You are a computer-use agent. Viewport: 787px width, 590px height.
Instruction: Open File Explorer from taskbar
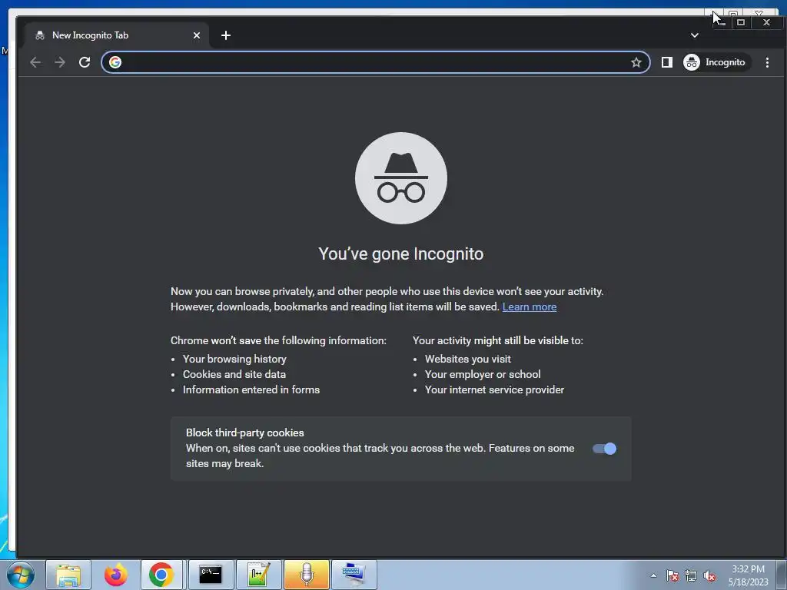coord(68,575)
